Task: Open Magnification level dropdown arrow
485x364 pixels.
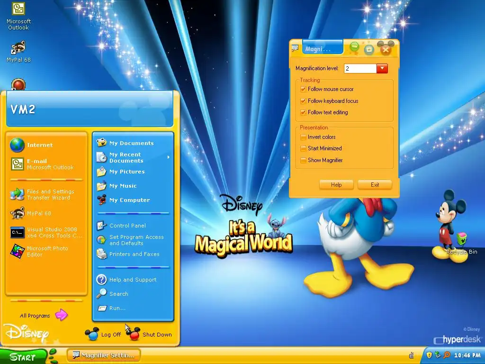Action: coord(382,68)
